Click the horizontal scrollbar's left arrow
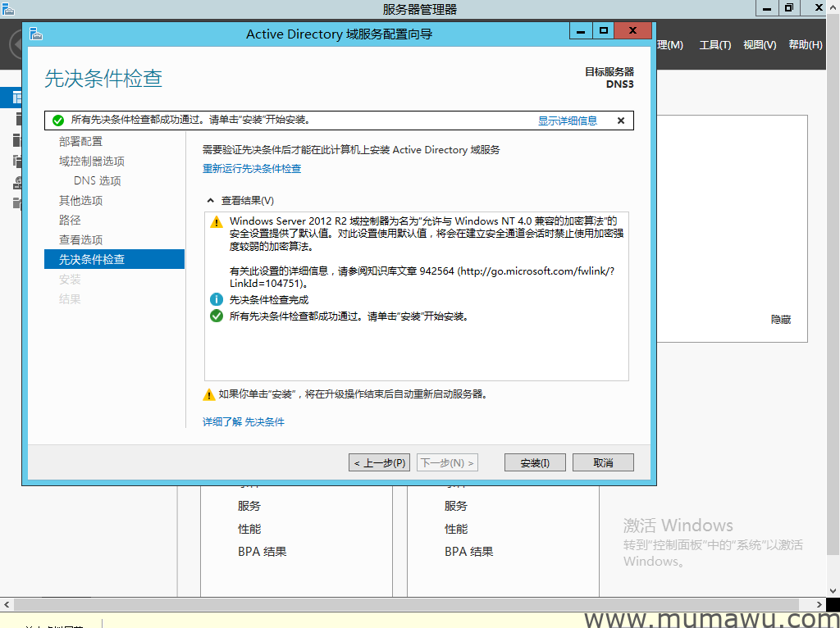This screenshot has width=840, height=628. [x=7, y=605]
